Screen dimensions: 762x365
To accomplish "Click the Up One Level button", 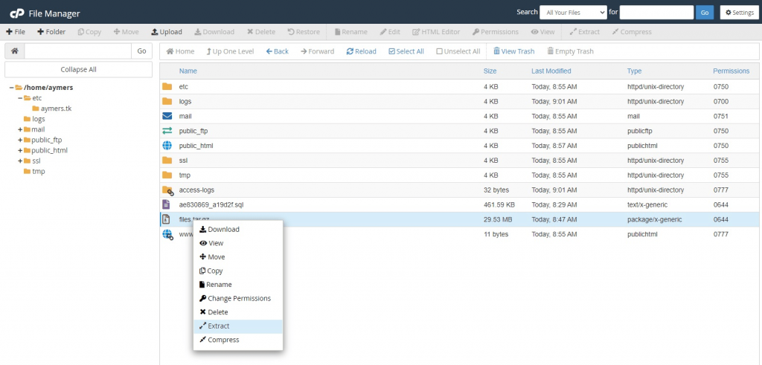I will (229, 51).
